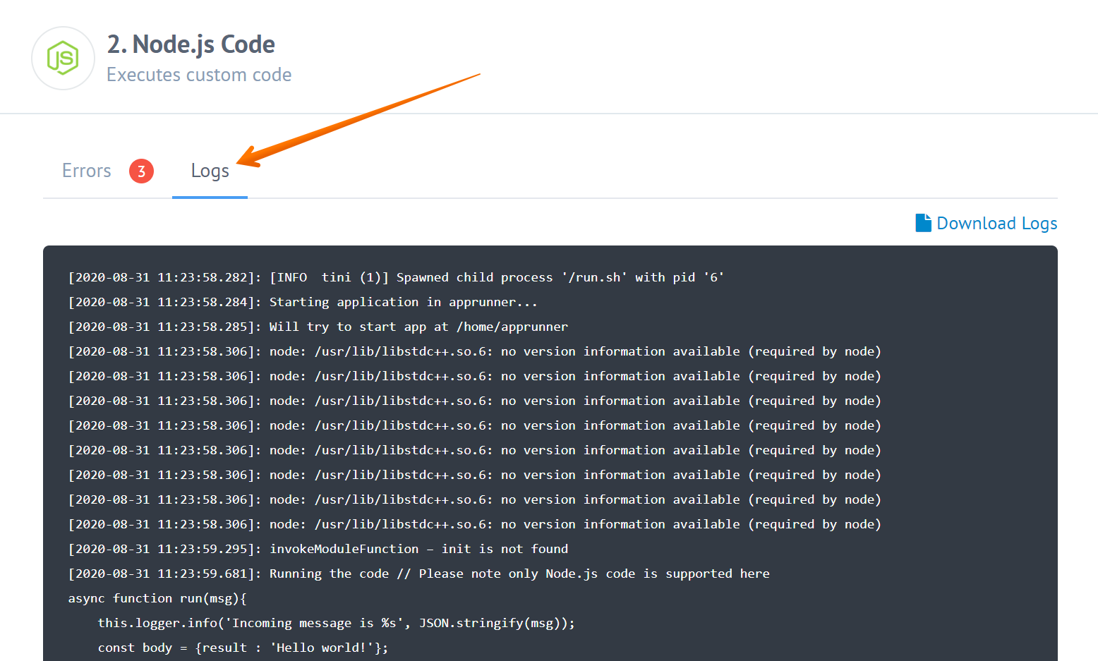Click the 'const body = {result' code line
Viewport: 1098px width, 661px height.
[243, 648]
